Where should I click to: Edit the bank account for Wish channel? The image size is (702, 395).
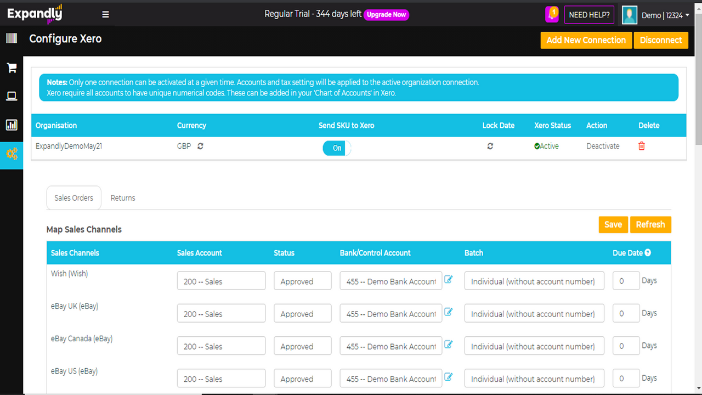coord(448,279)
